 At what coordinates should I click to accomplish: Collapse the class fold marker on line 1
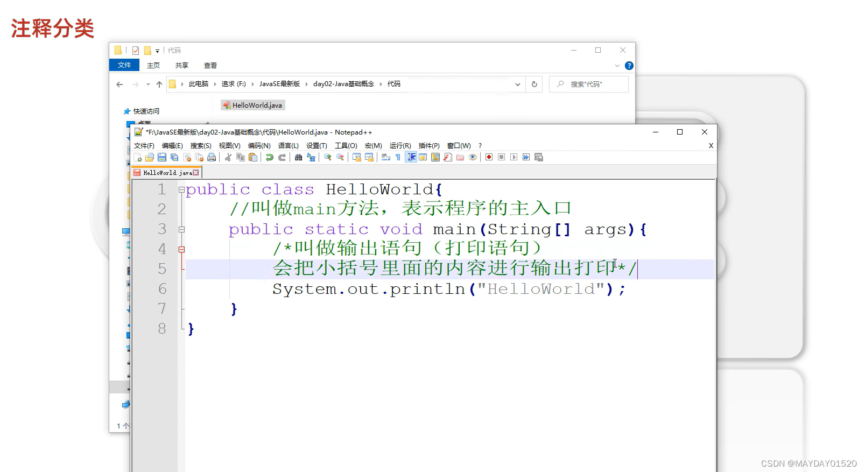pyautogui.click(x=181, y=189)
